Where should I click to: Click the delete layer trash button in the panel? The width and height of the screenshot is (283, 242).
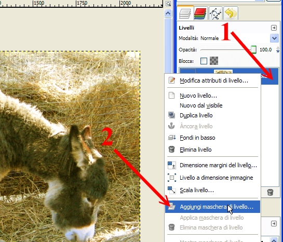coord(270,192)
